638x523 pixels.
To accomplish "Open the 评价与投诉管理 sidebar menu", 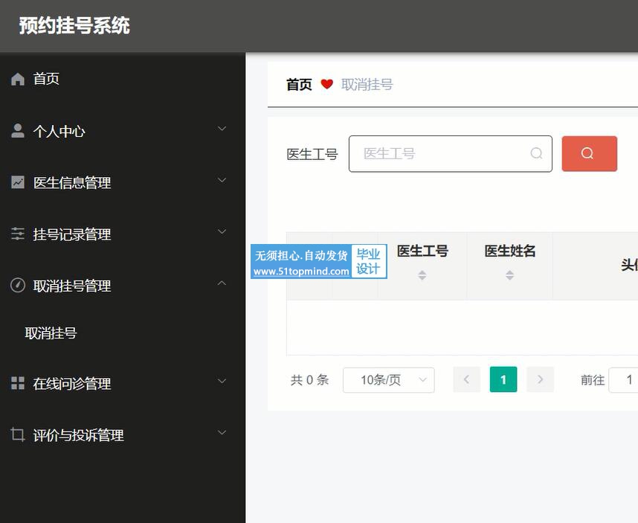I will [123, 434].
